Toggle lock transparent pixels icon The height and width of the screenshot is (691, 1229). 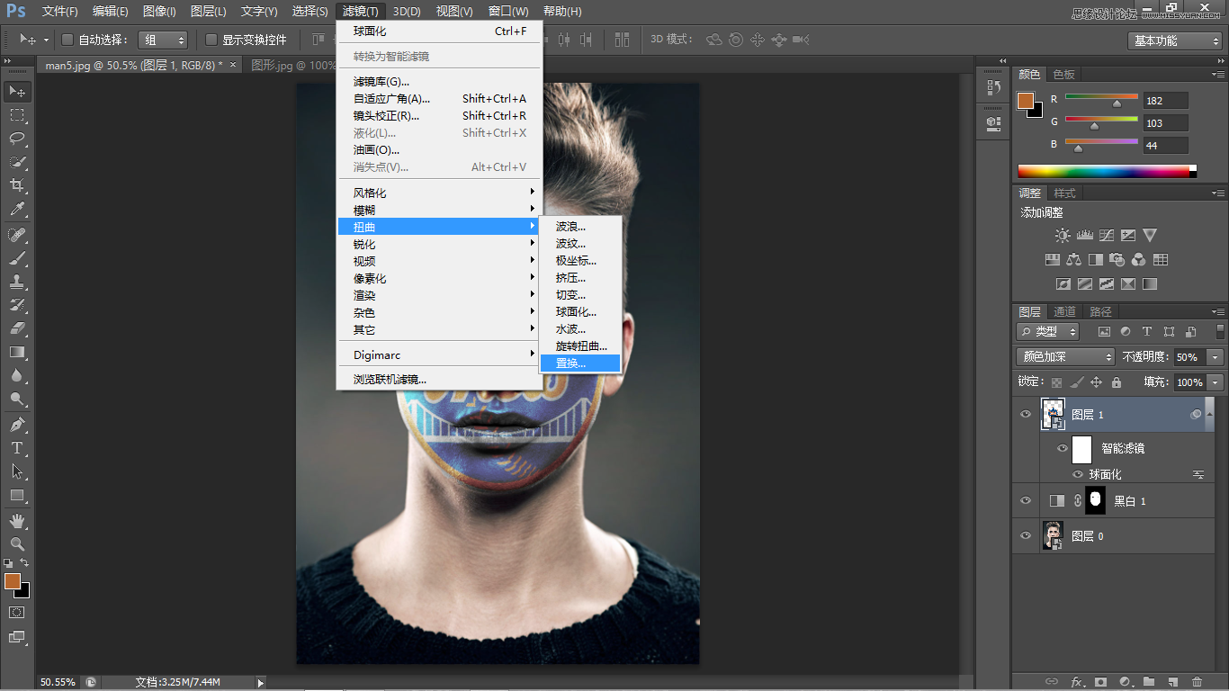(1057, 382)
